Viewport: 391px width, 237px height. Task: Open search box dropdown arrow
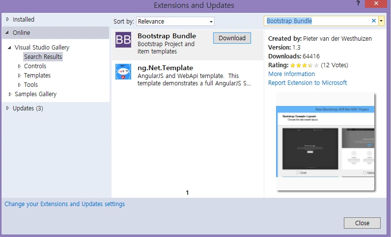tap(381, 21)
